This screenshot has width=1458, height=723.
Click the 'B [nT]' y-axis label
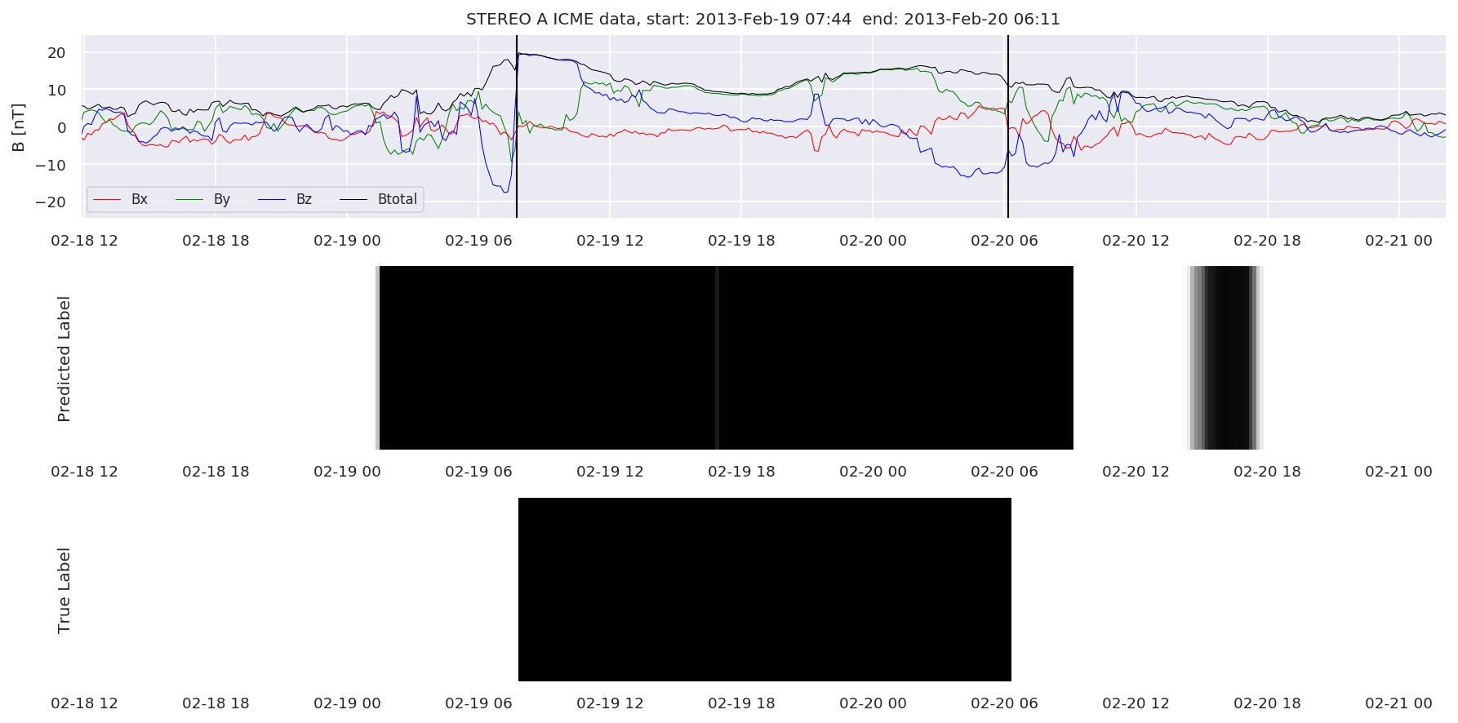coord(18,127)
